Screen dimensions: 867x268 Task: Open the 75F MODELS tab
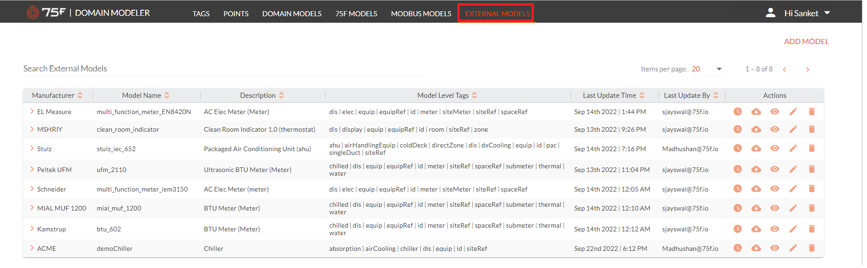click(x=356, y=13)
